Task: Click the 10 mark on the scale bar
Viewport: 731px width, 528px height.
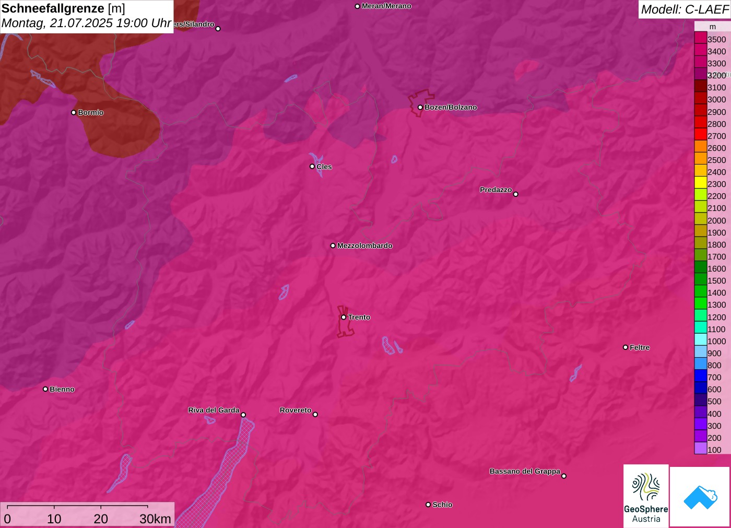Action: pos(54,519)
